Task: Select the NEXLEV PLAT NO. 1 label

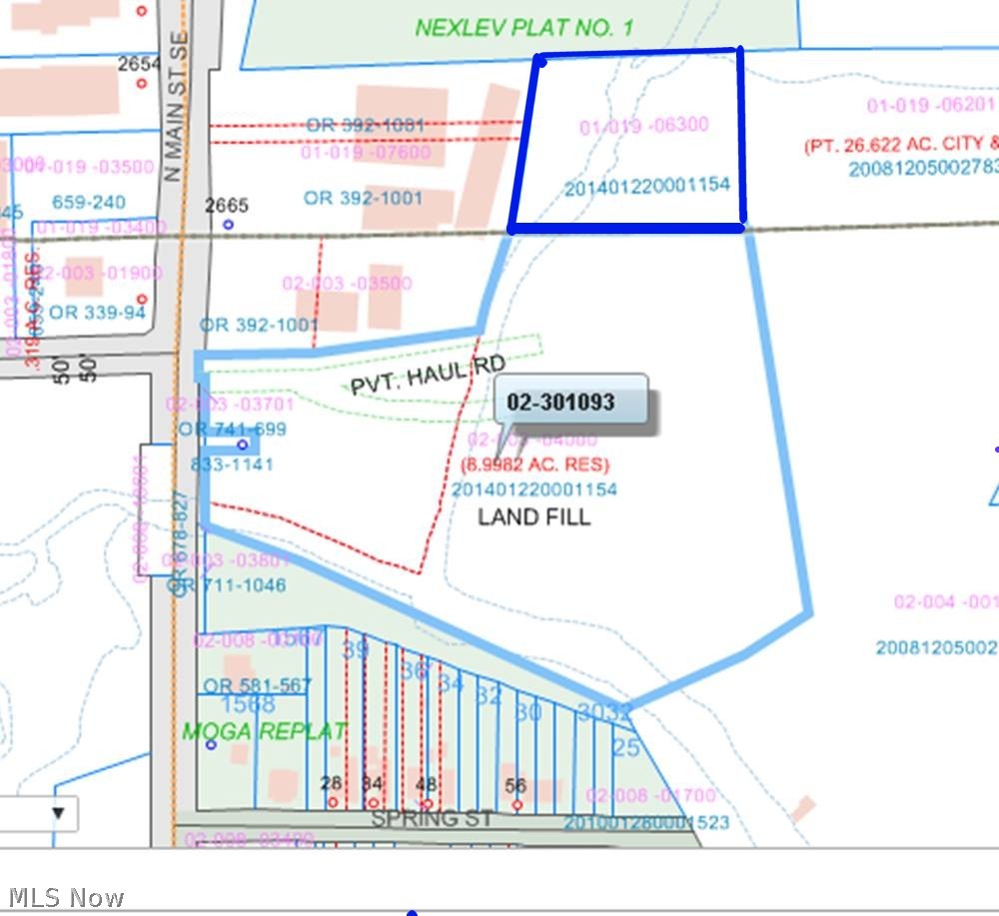Action: click(x=523, y=27)
